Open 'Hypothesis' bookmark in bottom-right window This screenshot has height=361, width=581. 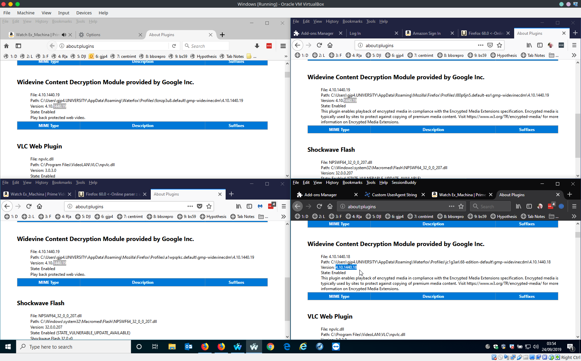point(503,217)
